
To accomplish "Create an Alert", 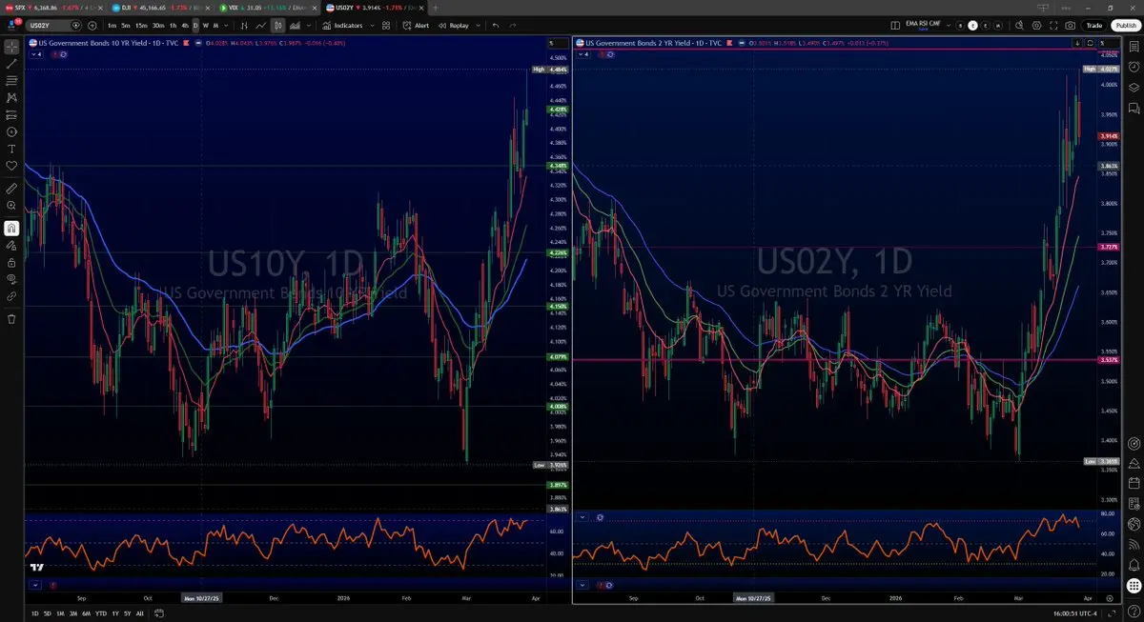I will (416, 26).
